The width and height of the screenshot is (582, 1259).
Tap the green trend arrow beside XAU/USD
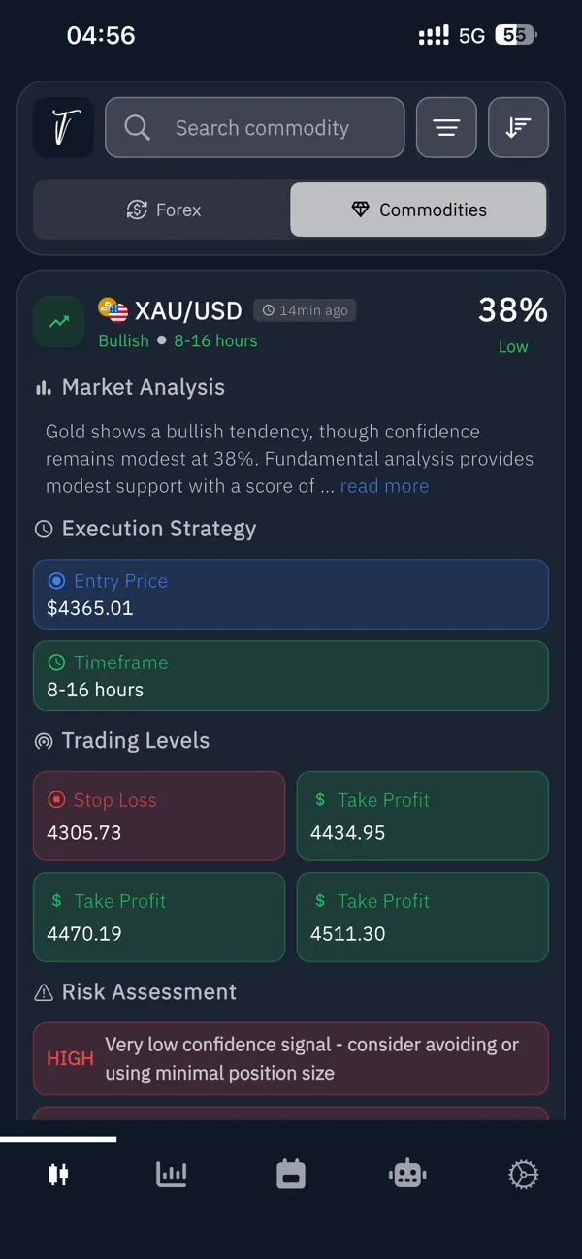coord(58,321)
